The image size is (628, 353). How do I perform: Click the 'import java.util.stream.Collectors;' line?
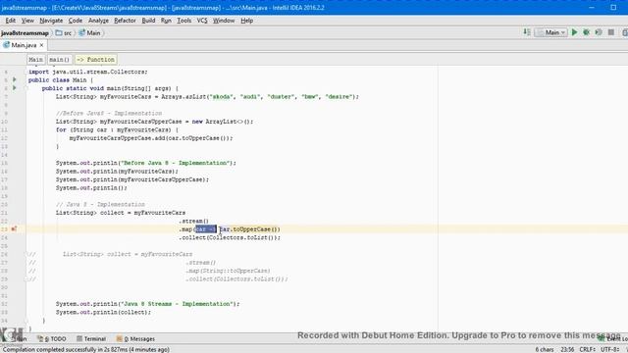tap(87, 72)
